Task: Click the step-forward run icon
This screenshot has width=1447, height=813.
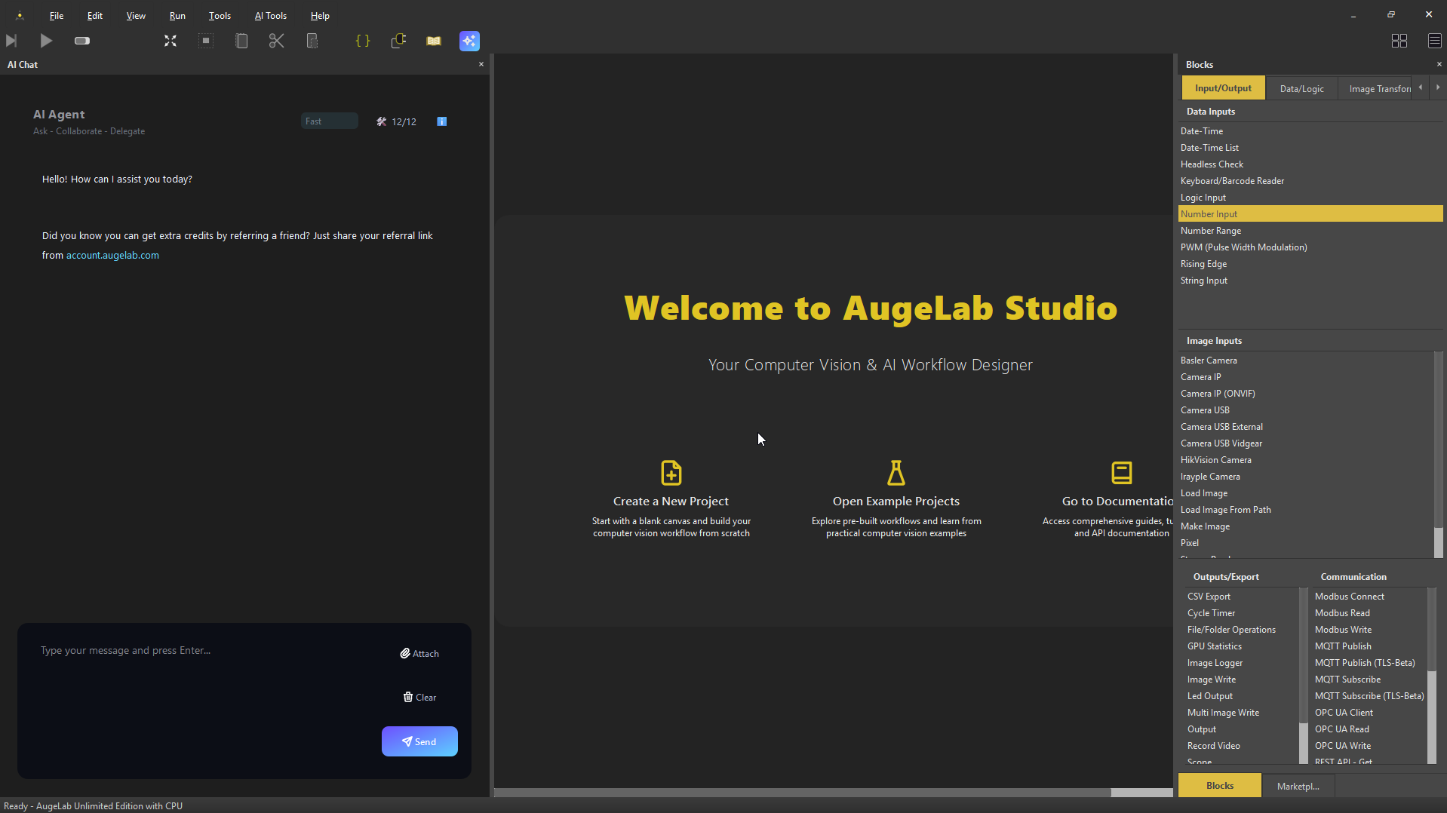Action: [x=11, y=41]
